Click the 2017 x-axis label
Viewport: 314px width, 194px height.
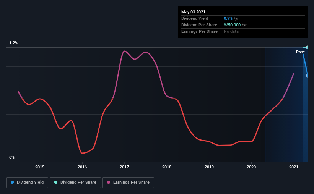click(x=124, y=167)
